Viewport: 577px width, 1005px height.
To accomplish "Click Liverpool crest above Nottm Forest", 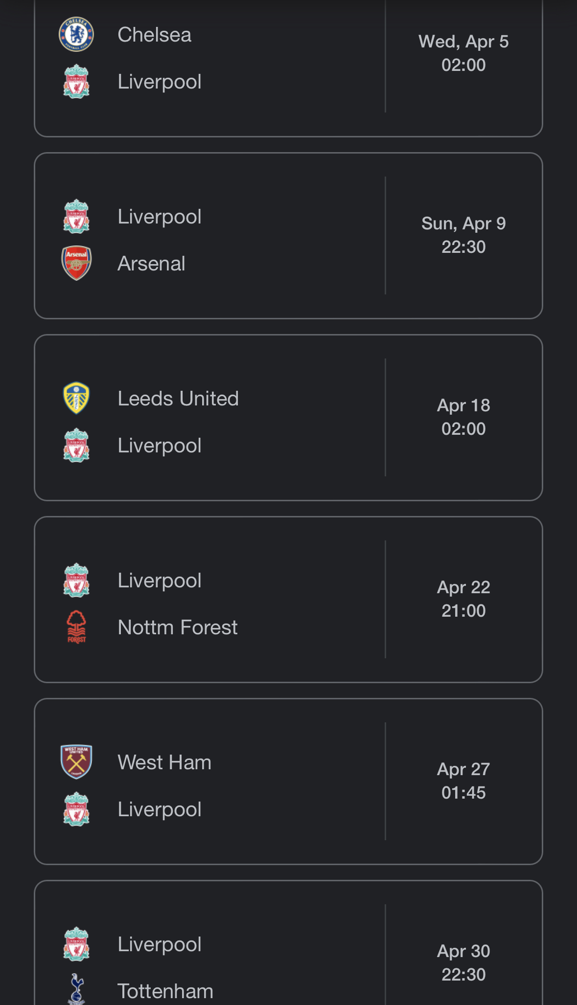I will (76, 580).
